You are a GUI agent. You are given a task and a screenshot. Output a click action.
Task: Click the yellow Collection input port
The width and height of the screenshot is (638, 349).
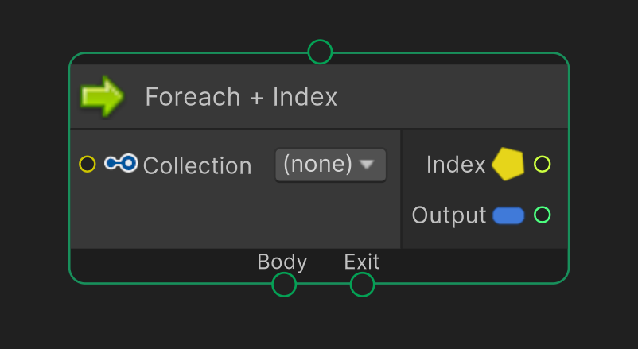pyautogui.click(x=87, y=164)
